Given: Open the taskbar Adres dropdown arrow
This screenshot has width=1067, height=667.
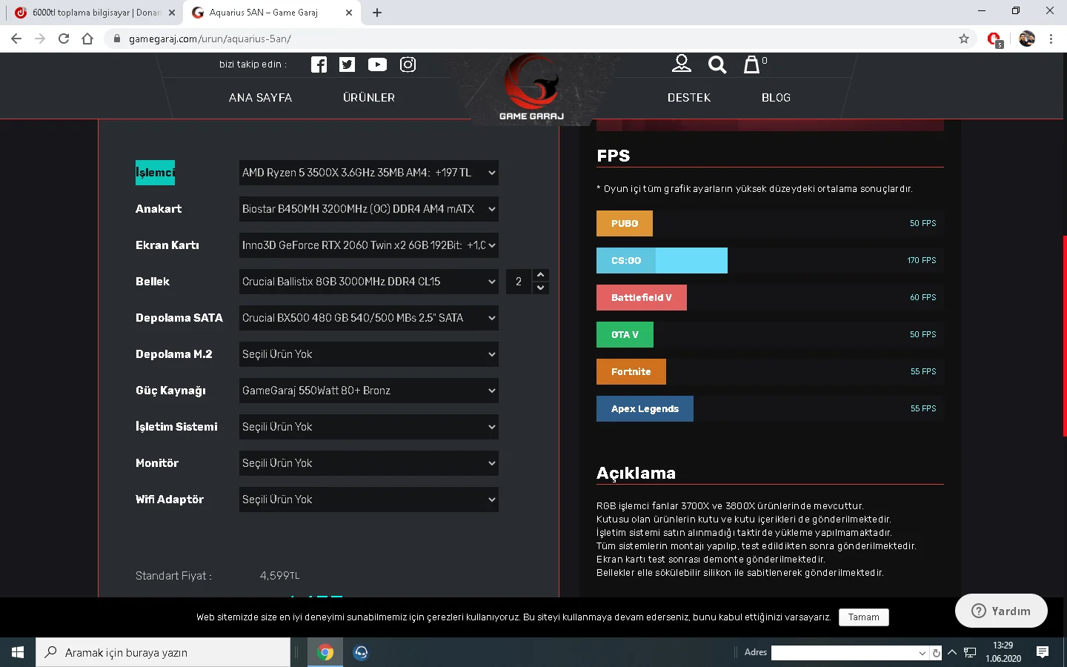Looking at the screenshot, I should point(923,653).
